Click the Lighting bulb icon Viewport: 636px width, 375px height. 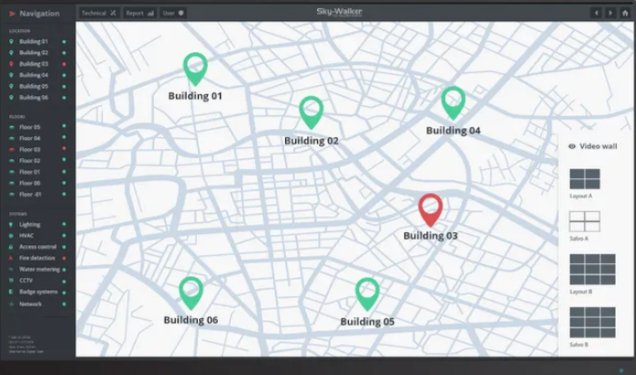[11, 224]
